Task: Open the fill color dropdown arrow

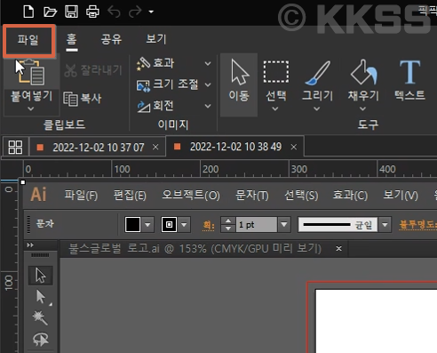Action: [147, 225]
